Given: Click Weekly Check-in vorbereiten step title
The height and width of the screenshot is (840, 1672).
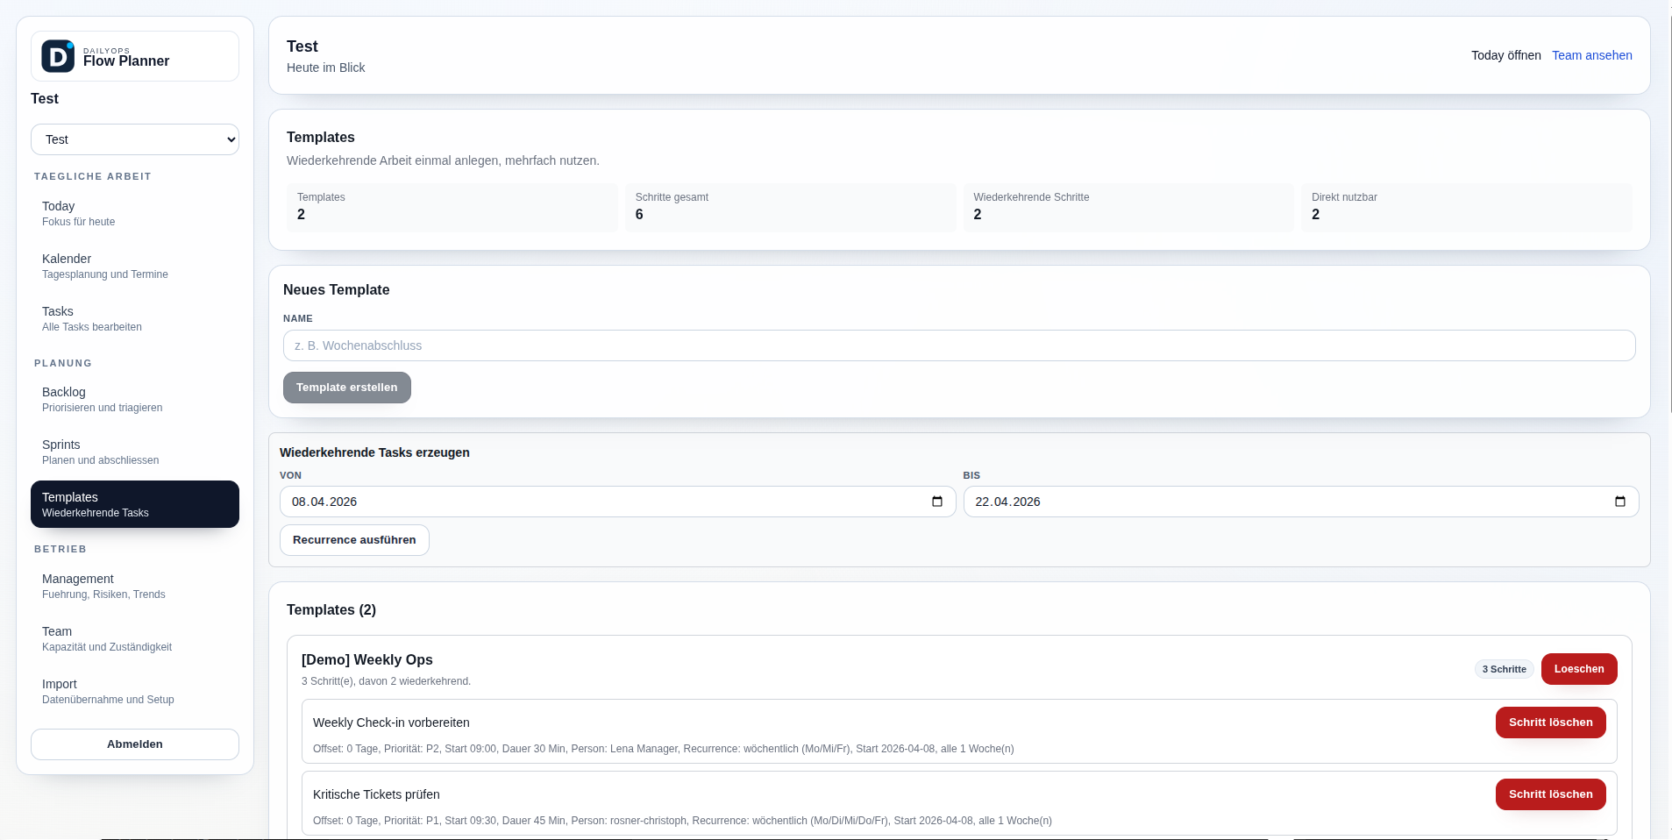Looking at the screenshot, I should 391,723.
